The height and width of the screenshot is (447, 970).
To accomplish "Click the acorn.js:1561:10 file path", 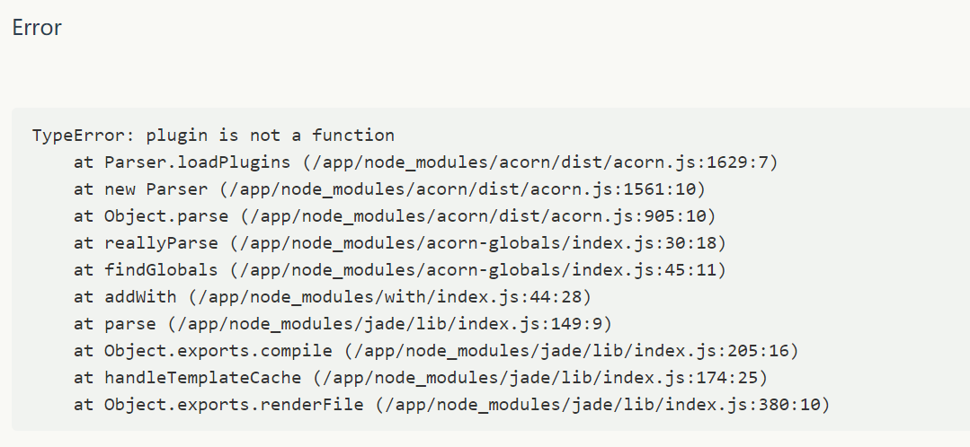I will 462,188.
